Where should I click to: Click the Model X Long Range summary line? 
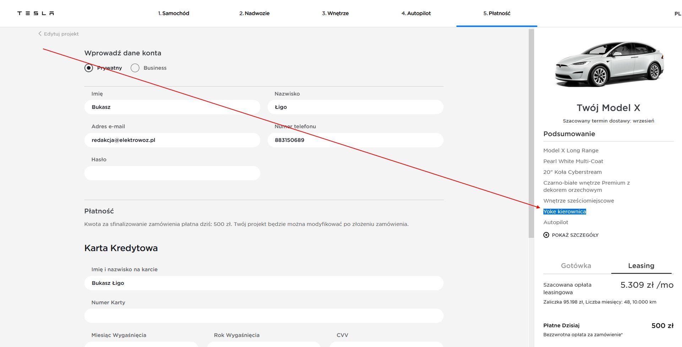pos(571,151)
